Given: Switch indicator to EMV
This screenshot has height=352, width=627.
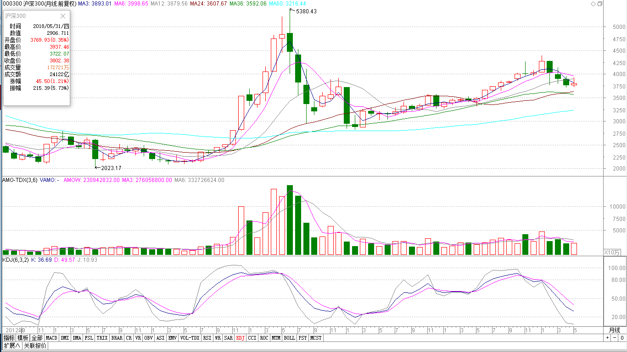Looking at the screenshot, I should pyautogui.click(x=173, y=338).
